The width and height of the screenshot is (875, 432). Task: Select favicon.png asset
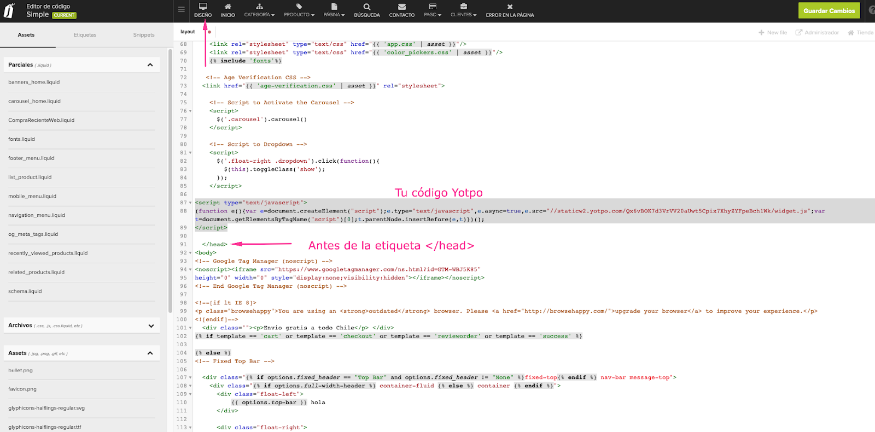pos(22,389)
